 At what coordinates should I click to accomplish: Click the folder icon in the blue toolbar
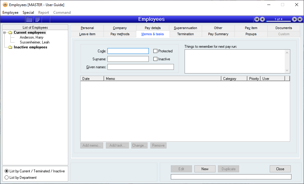click(x=29, y=19)
